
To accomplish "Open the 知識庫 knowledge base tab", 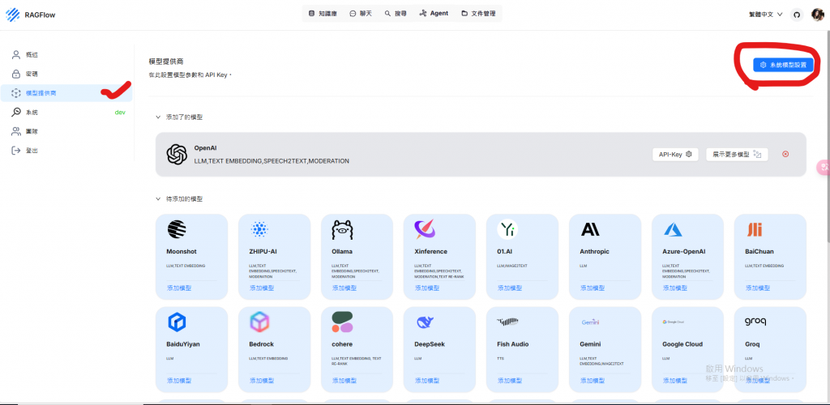I will (323, 13).
